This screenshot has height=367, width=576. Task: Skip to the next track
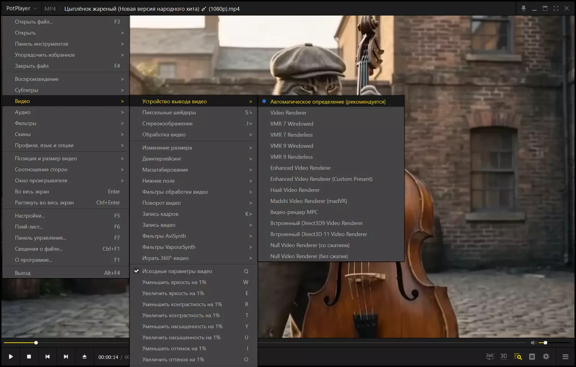click(x=66, y=357)
